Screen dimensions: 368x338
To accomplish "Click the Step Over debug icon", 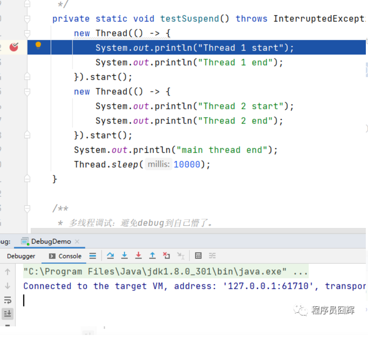I will pyautogui.click(x=110, y=255).
